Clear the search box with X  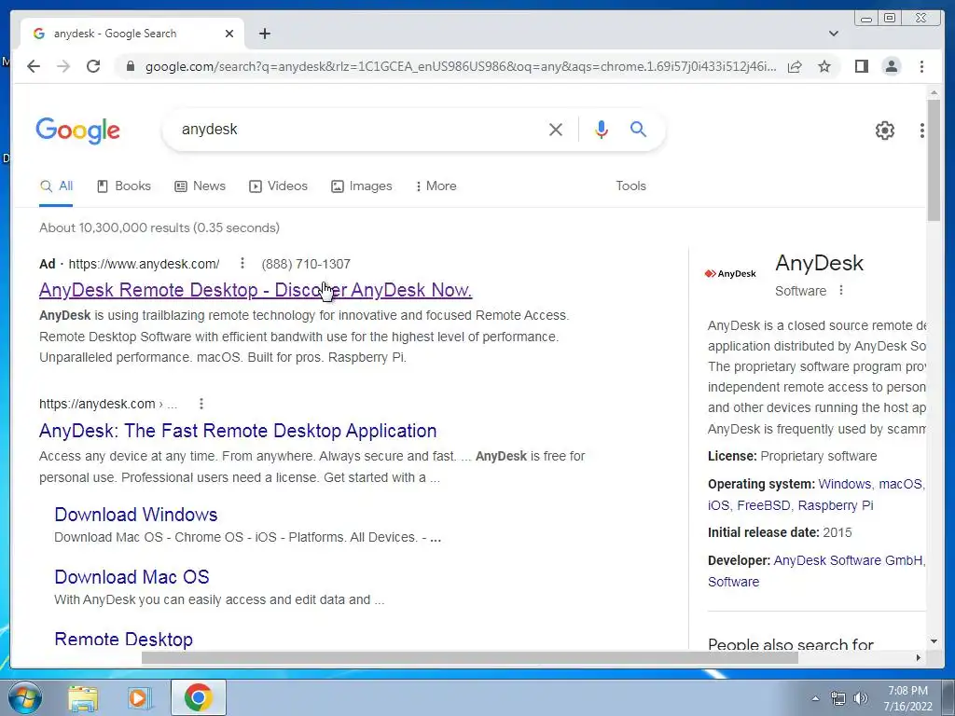[x=556, y=129]
